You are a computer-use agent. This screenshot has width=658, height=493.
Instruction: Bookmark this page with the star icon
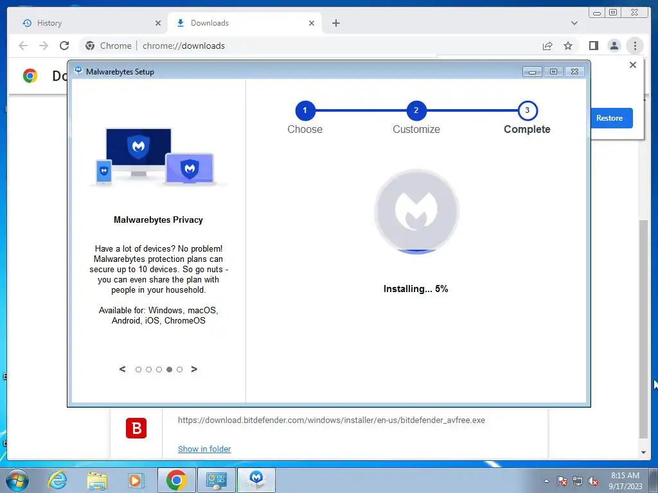(568, 46)
